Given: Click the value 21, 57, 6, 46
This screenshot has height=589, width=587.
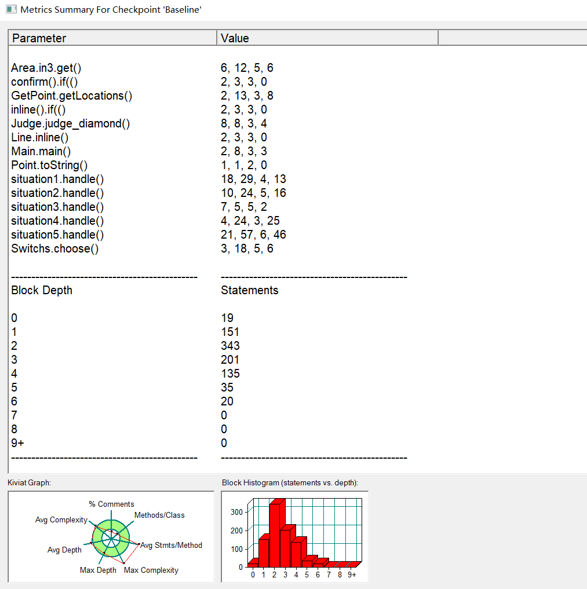Looking at the screenshot, I should point(254,235).
